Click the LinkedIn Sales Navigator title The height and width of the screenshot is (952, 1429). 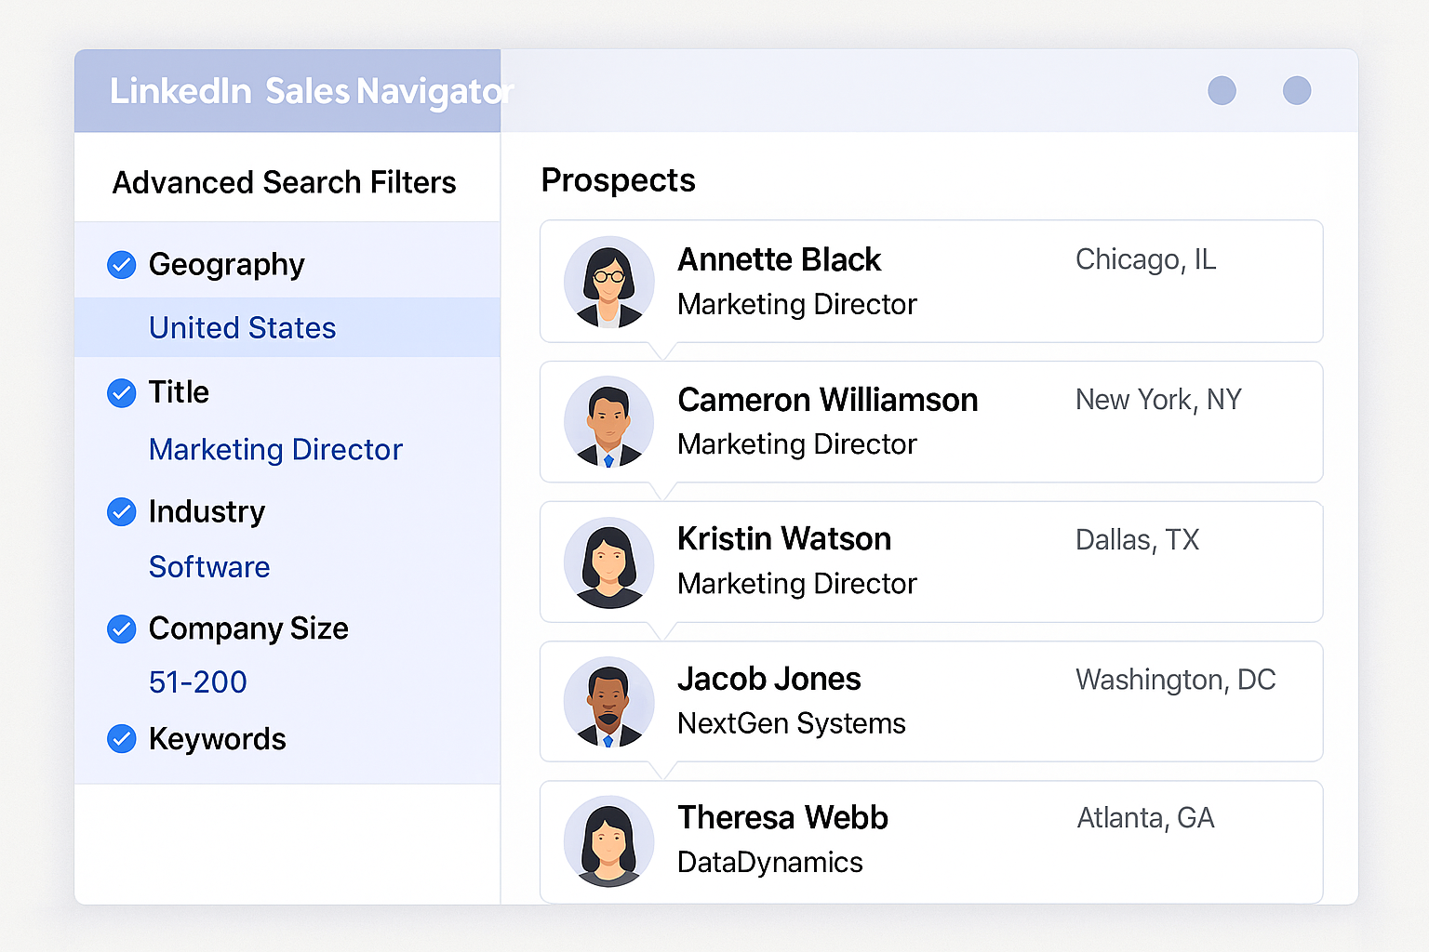pyautogui.click(x=311, y=91)
